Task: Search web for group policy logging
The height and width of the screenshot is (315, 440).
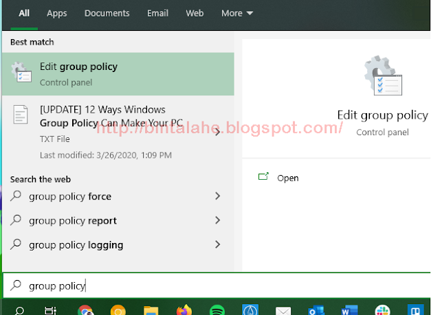Action: [x=76, y=245]
